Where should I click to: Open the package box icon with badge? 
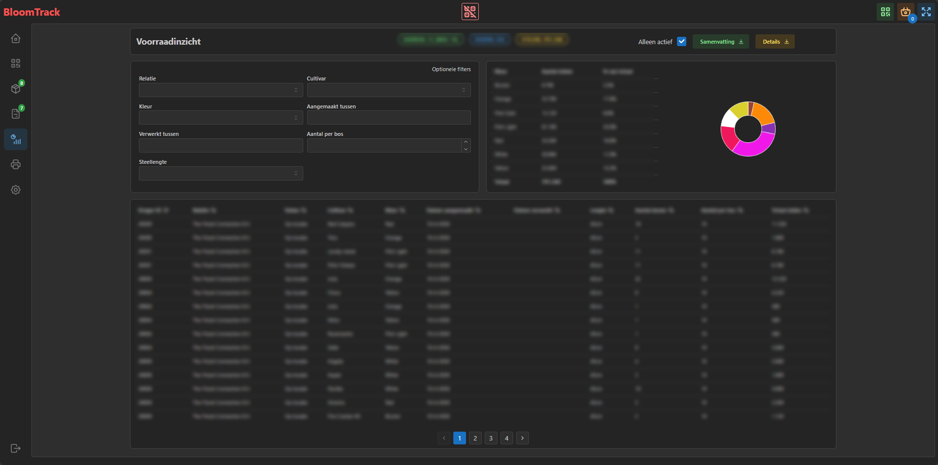coord(16,89)
